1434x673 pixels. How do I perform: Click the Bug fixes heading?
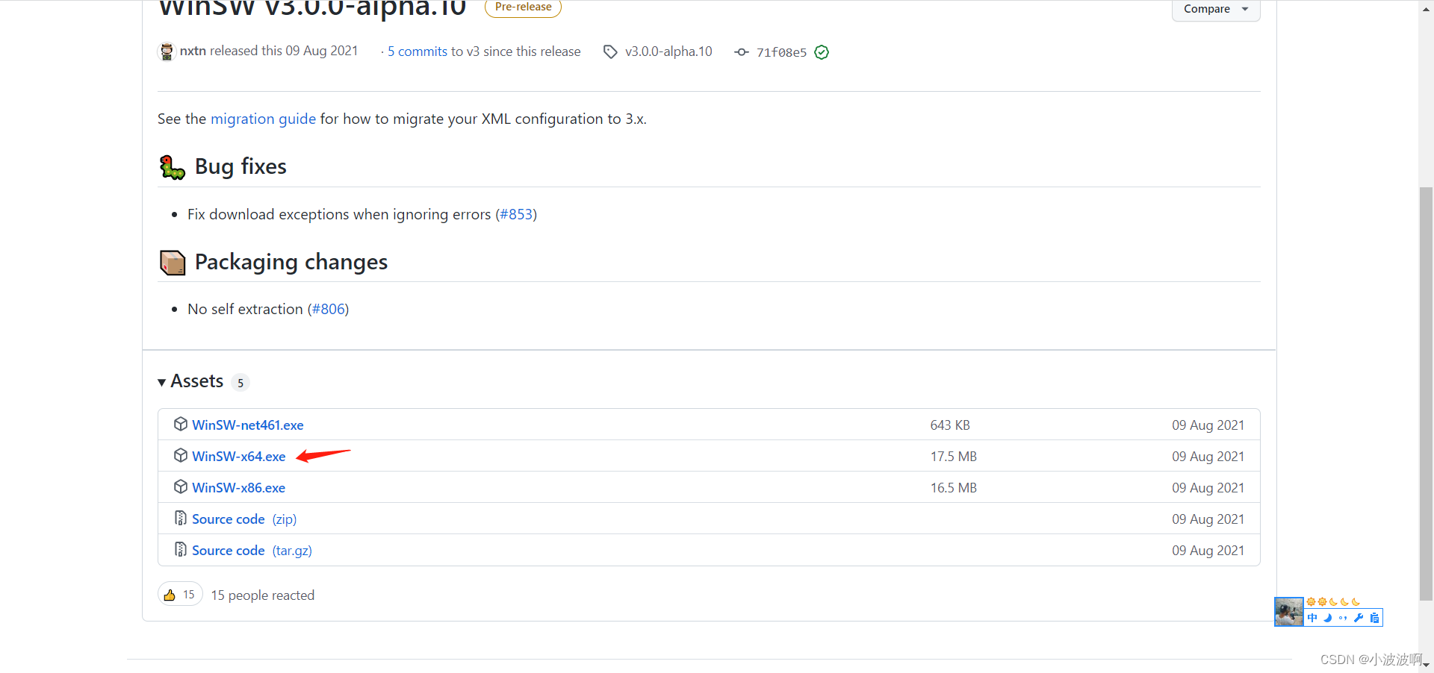tap(240, 166)
